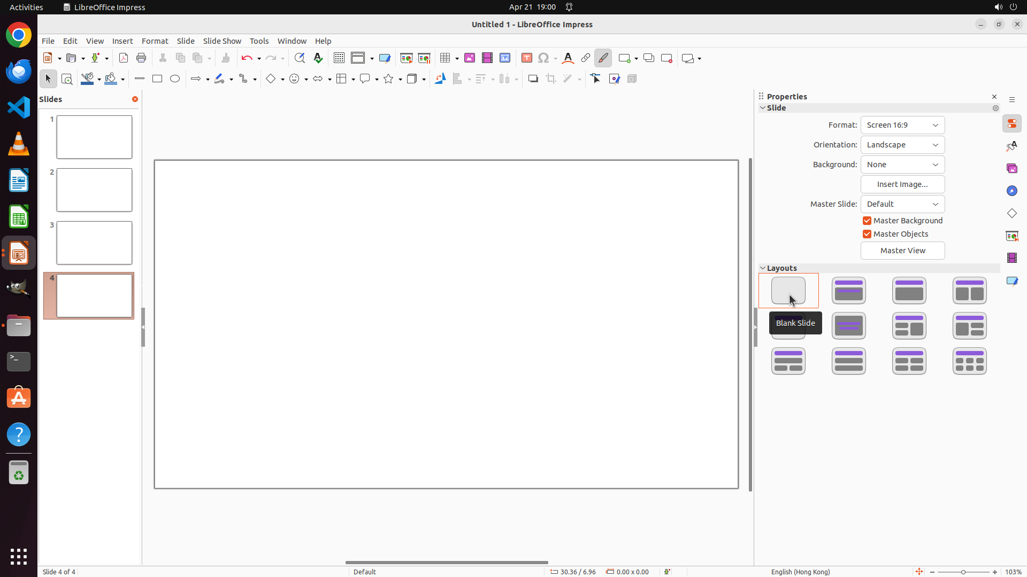Click the Insert Special Character icon
The width and height of the screenshot is (1027, 577).
click(x=544, y=58)
